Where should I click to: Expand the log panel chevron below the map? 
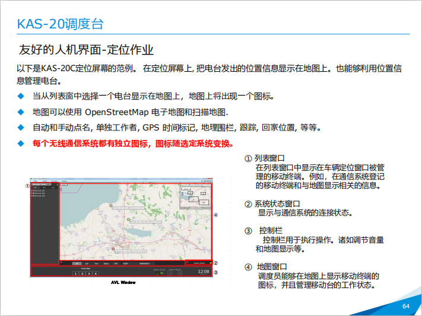pyautogui.click(x=62, y=263)
